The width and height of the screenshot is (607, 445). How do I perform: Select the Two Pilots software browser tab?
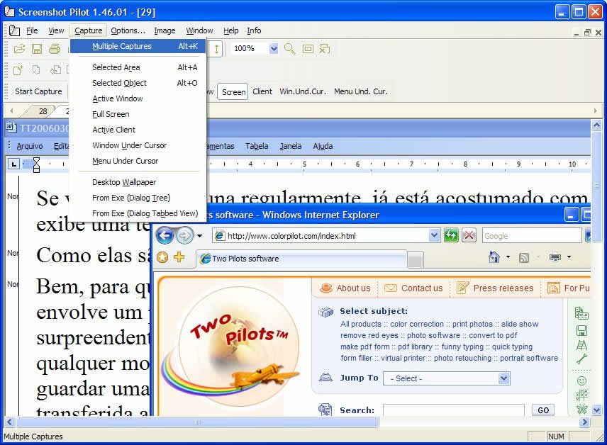coord(302,259)
